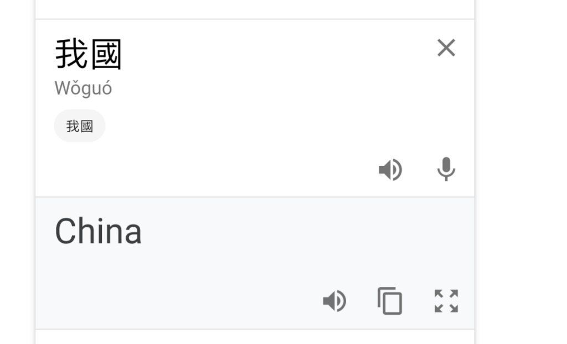Select the 我國 suggestion chip
This screenshot has width=567, height=344.
(80, 126)
